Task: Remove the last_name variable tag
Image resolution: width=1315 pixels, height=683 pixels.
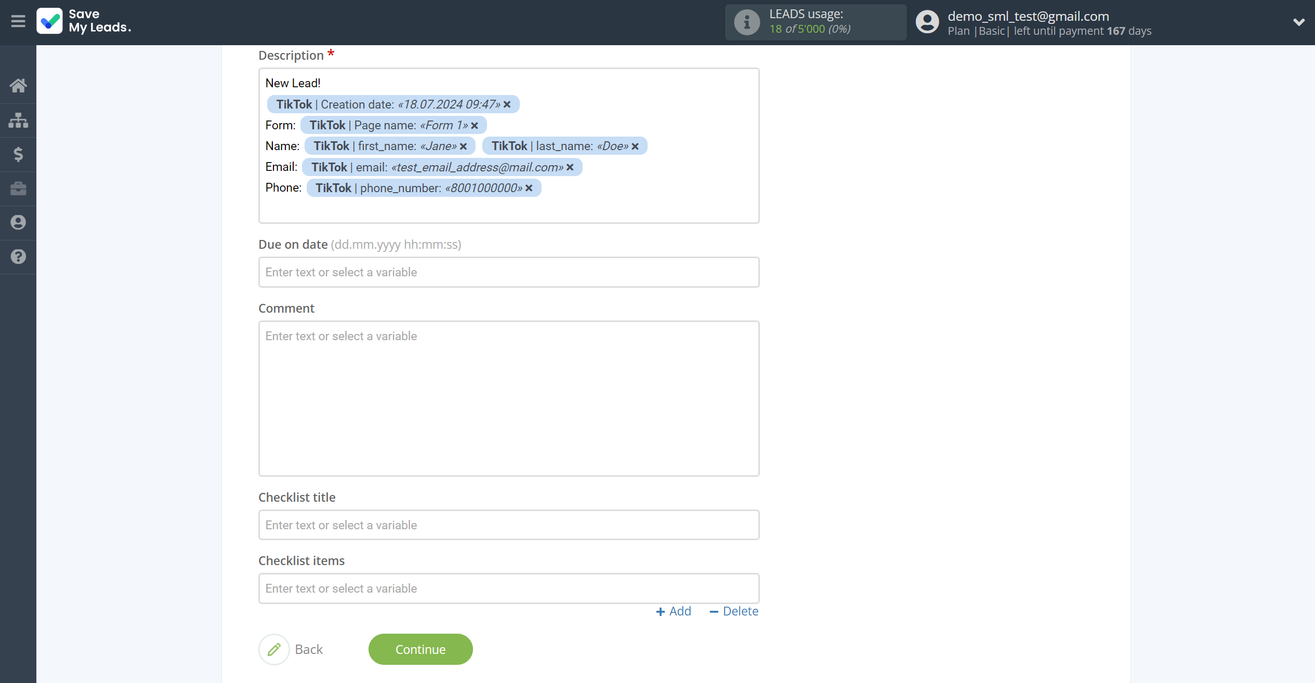Action: (x=635, y=146)
